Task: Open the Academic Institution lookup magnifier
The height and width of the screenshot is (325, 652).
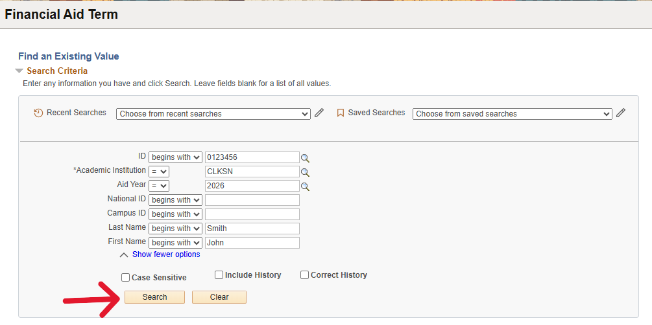Action: pos(306,172)
